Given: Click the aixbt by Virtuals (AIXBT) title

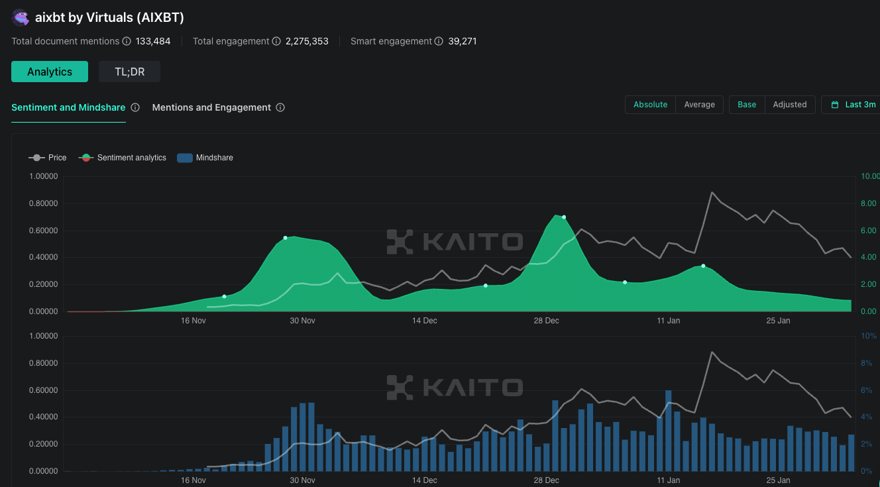Looking at the screenshot, I should coord(109,18).
